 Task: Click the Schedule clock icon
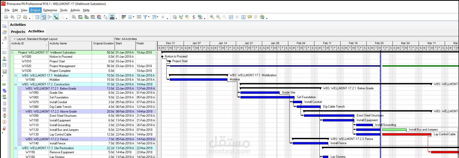(x=175, y=17)
